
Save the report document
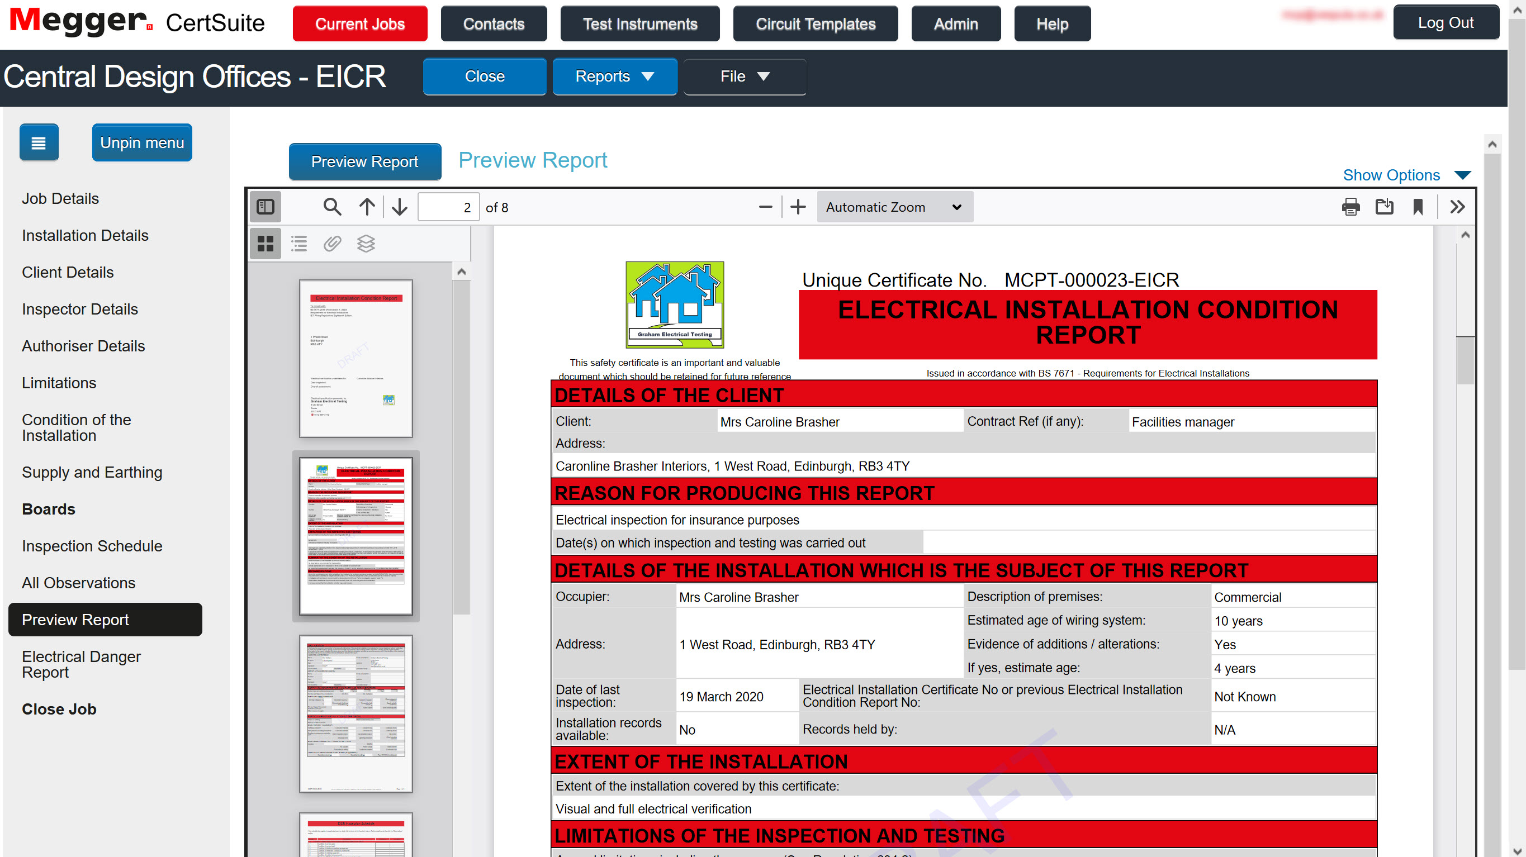click(1385, 207)
